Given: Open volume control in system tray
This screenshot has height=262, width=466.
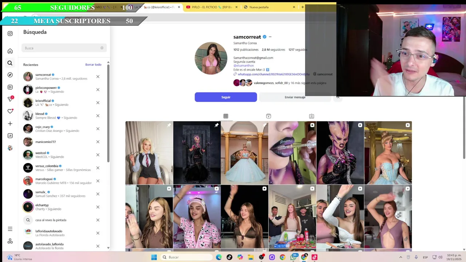Looking at the screenshot, I should 440,257.
